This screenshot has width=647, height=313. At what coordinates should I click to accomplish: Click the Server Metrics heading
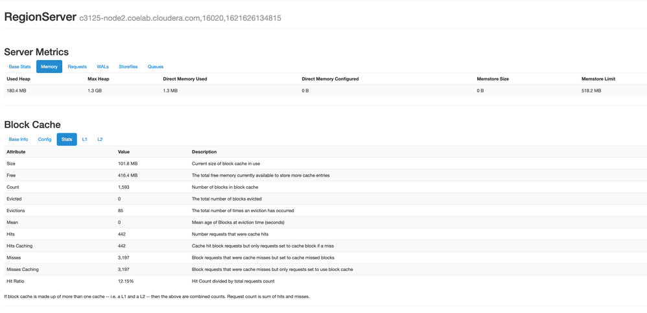coord(36,52)
